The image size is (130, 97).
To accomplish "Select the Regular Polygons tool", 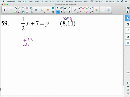I will pyautogui.click(x=65, y=8).
